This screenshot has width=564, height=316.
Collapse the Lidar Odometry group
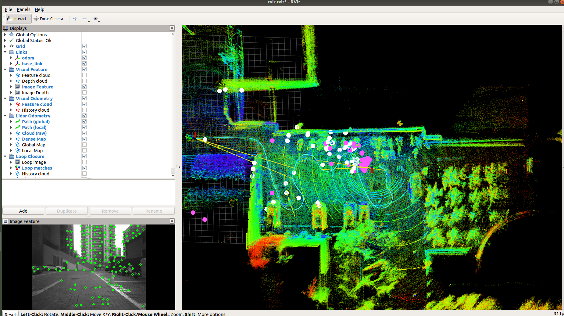tap(5, 116)
